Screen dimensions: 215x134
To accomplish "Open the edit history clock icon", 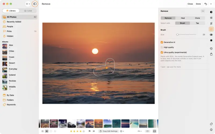I will [211, 49].
